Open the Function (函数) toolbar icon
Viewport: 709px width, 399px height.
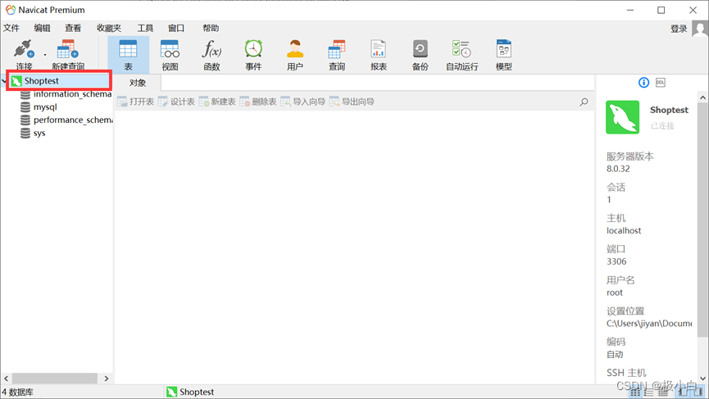click(x=211, y=55)
